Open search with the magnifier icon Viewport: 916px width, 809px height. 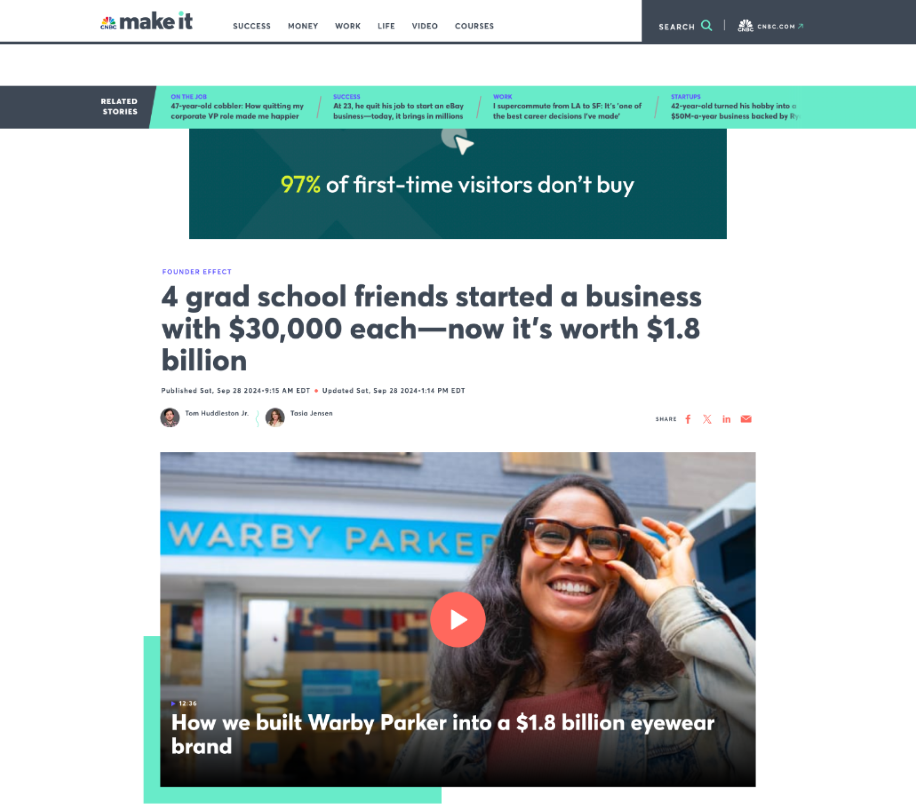click(x=706, y=26)
